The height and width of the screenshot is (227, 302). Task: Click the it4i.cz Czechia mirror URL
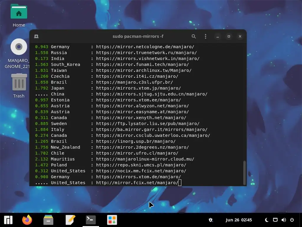click(137, 76)
